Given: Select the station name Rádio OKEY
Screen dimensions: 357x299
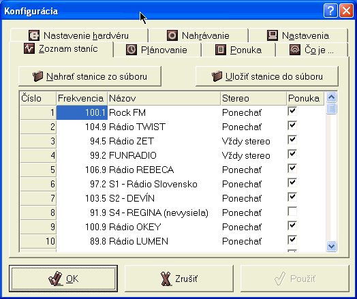Looking at the screenshot, I should pos(164,227).
